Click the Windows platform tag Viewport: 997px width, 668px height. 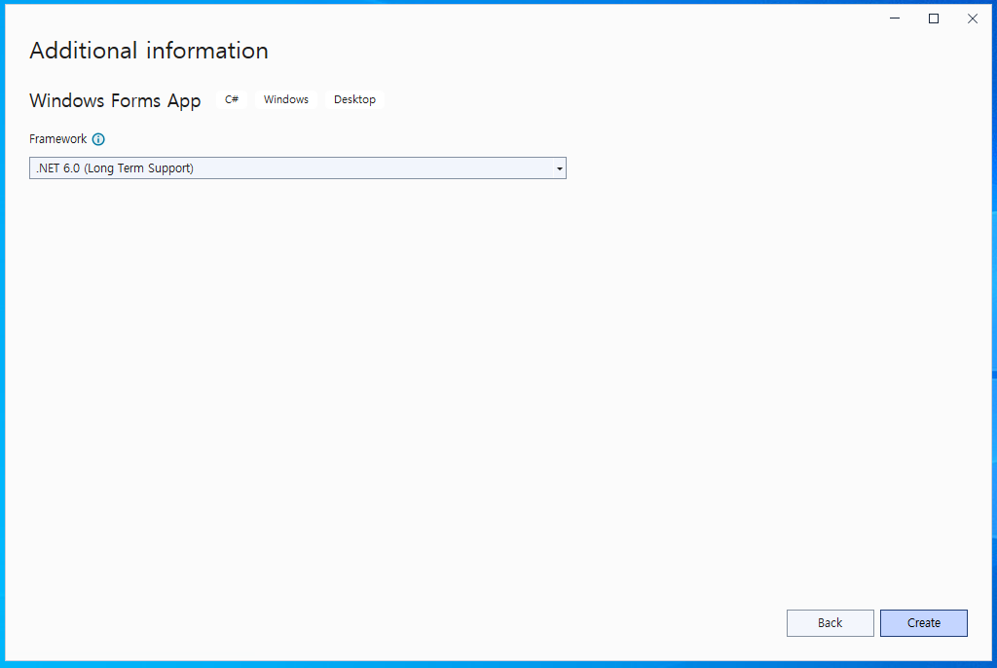click(x=286, y=99)
